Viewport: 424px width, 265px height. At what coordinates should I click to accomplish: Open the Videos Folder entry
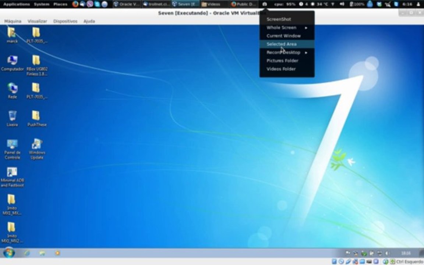tap(287, 69)
